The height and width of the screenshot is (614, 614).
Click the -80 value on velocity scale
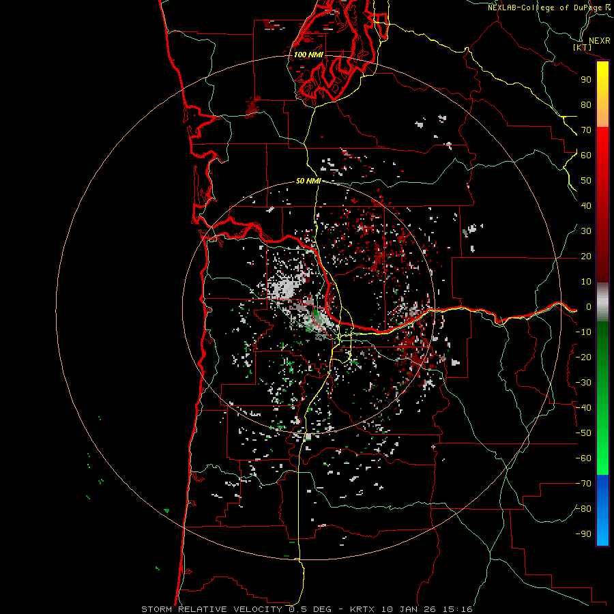pyautogui.click(x=583, y=509)
